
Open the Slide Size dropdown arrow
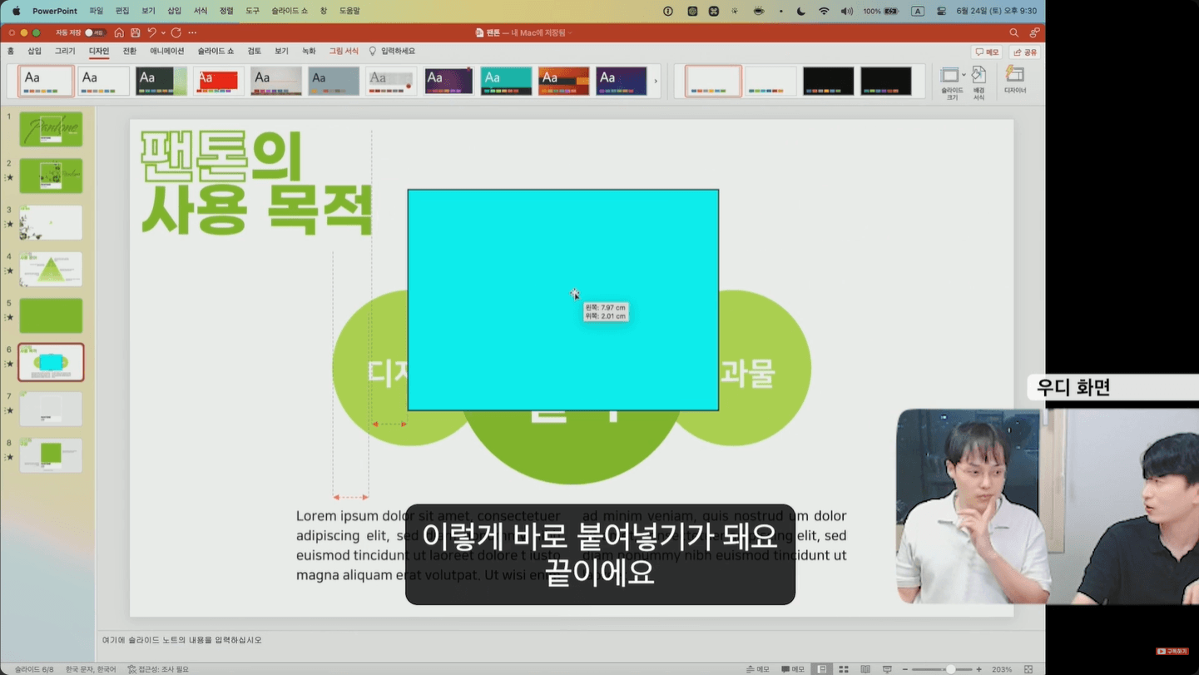point(964,75)
